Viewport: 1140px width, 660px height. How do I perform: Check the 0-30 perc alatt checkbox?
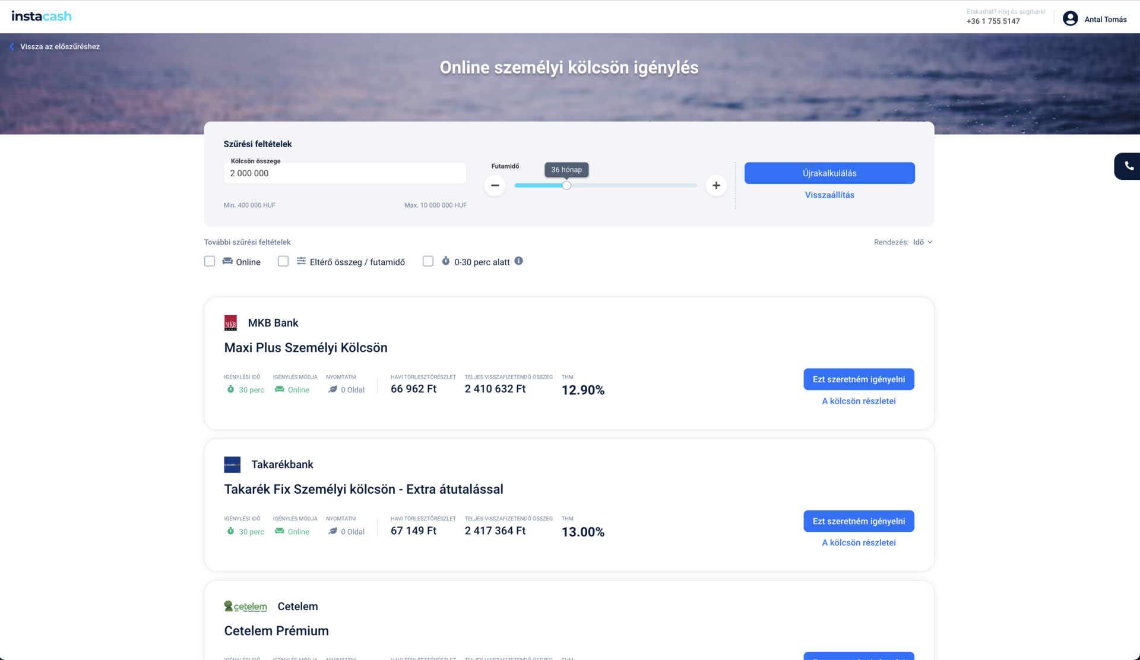click(428, 261)
